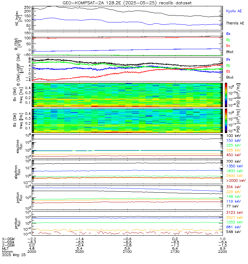
Task: Select the 229 keV proton legend label
Action: tap(233, 192)
